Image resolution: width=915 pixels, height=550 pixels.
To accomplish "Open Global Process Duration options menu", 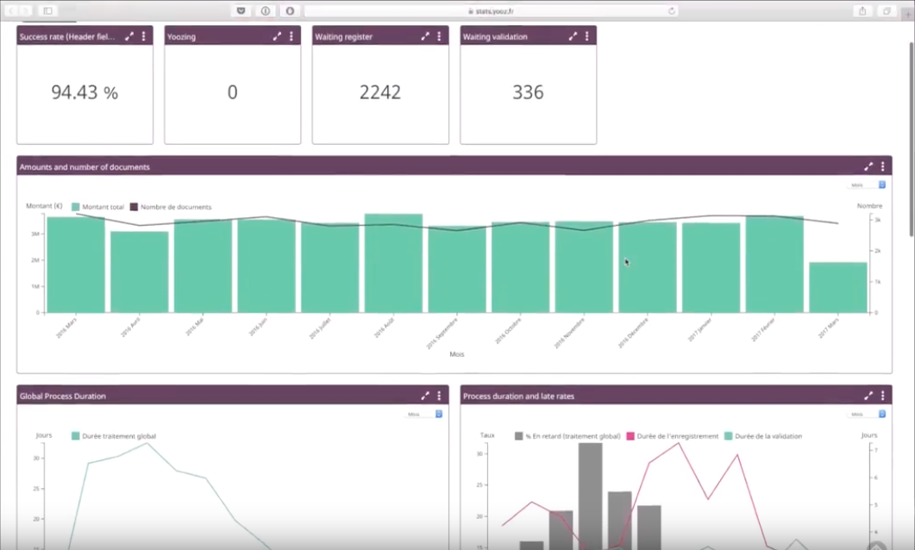I will tap(439, 396).
